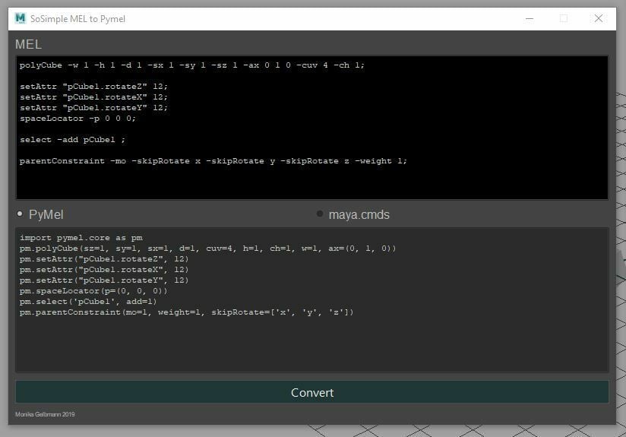Click the pm.select('pCube1', add=1) line
This screenshot has width=626, height=437.
[88, 302]
